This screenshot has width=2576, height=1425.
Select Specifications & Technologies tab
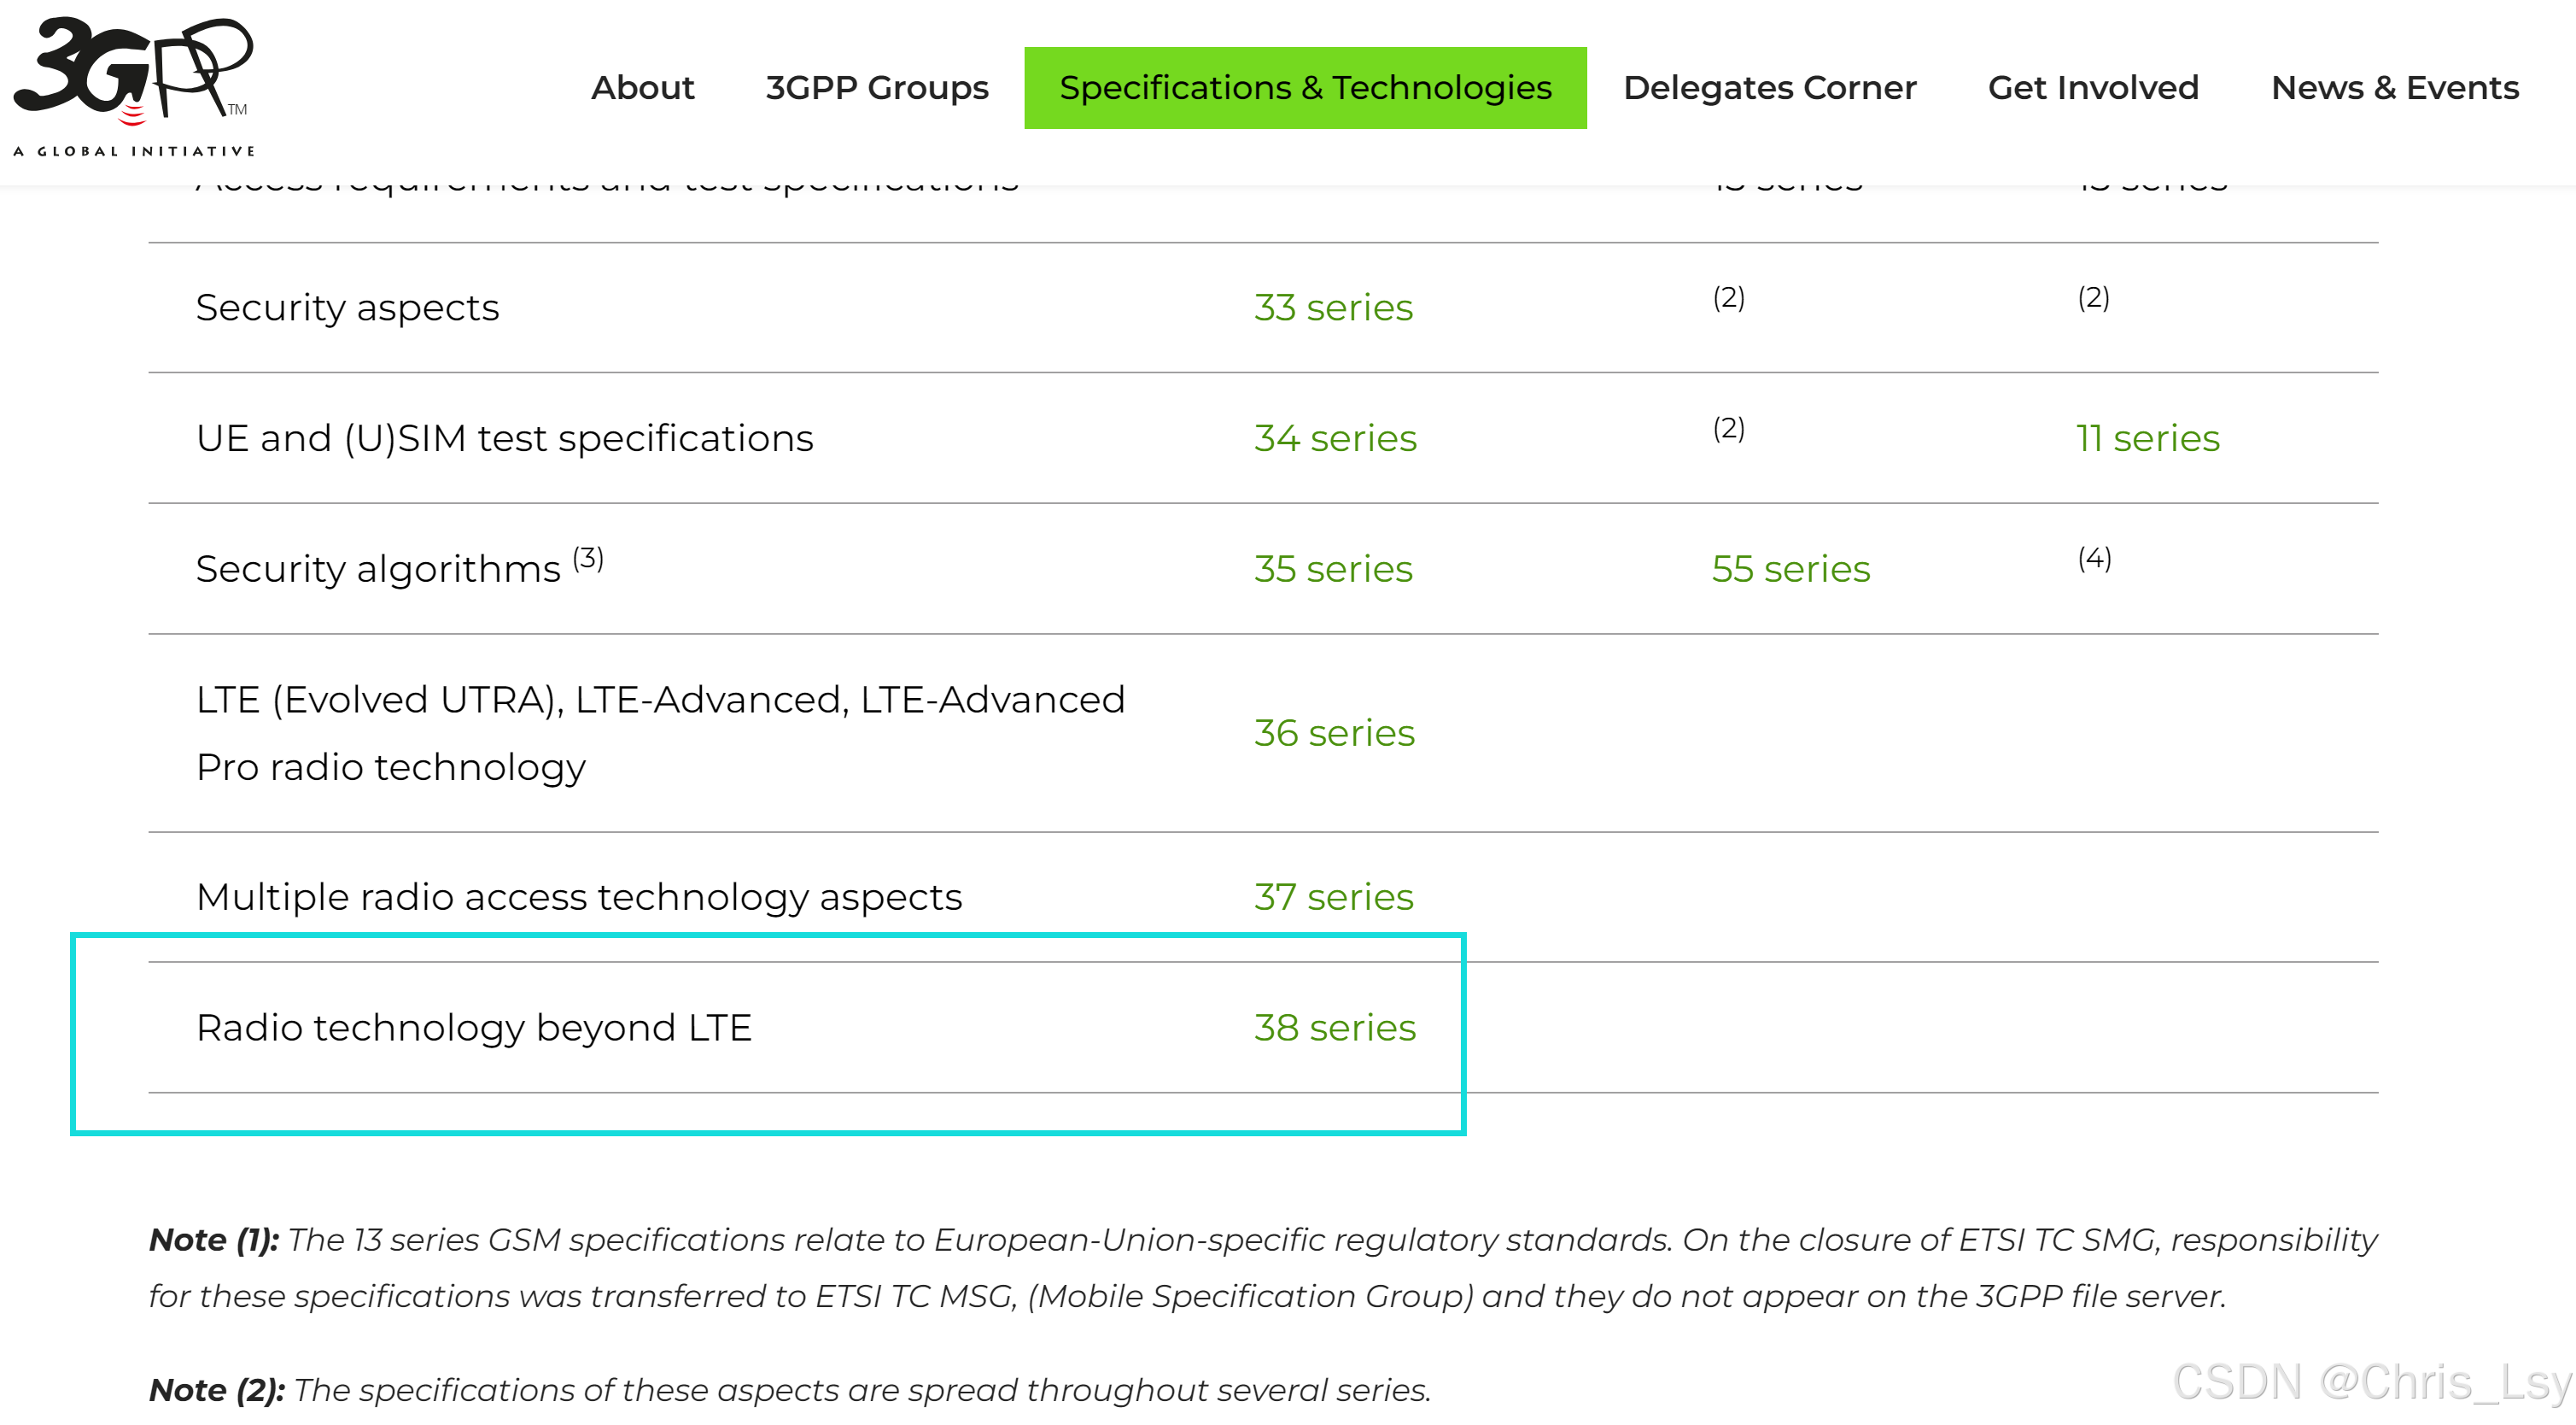point(1305,88)
